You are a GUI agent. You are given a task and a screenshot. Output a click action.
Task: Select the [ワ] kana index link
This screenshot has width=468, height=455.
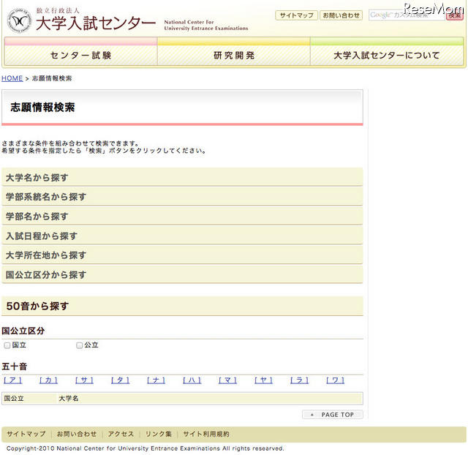point(335,380)
